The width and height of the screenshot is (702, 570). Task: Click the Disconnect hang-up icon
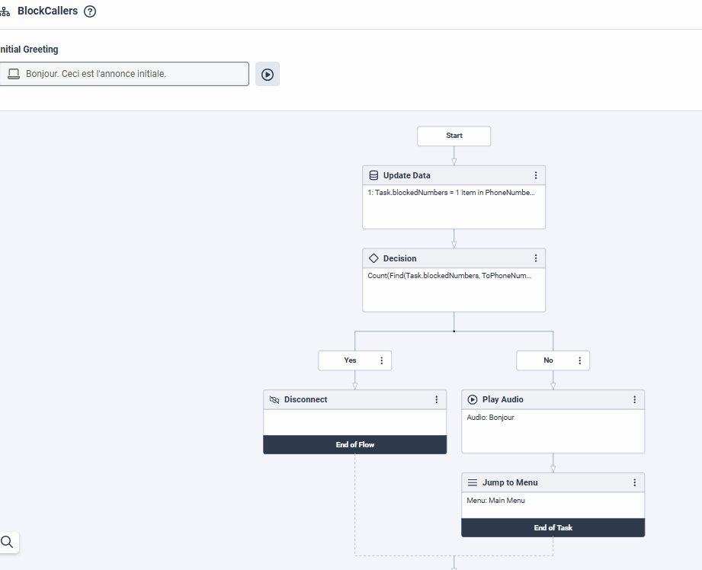click(x=274, y=399)
